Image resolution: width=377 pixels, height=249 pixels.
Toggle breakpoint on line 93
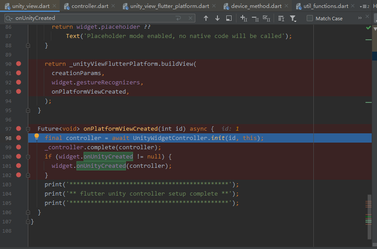19,91
